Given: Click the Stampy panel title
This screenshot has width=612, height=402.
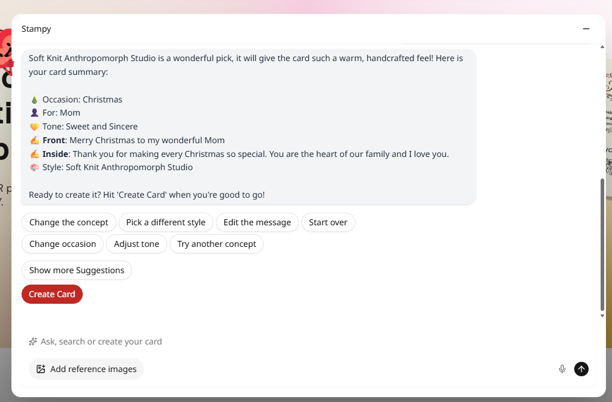Looking at the screenshot, I should pyautogui.click(x=37, y=29).
